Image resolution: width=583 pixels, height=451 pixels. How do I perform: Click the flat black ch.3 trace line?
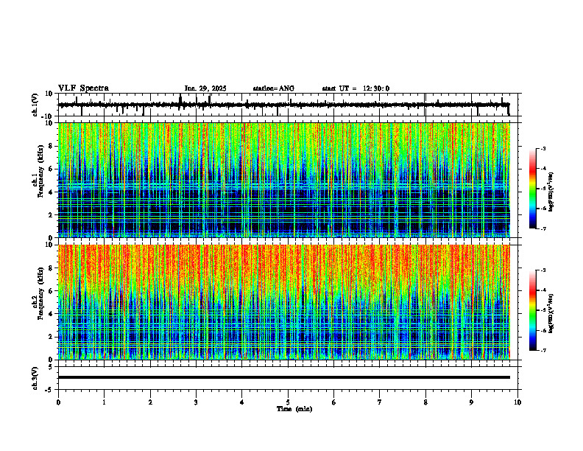pos(283,377)
